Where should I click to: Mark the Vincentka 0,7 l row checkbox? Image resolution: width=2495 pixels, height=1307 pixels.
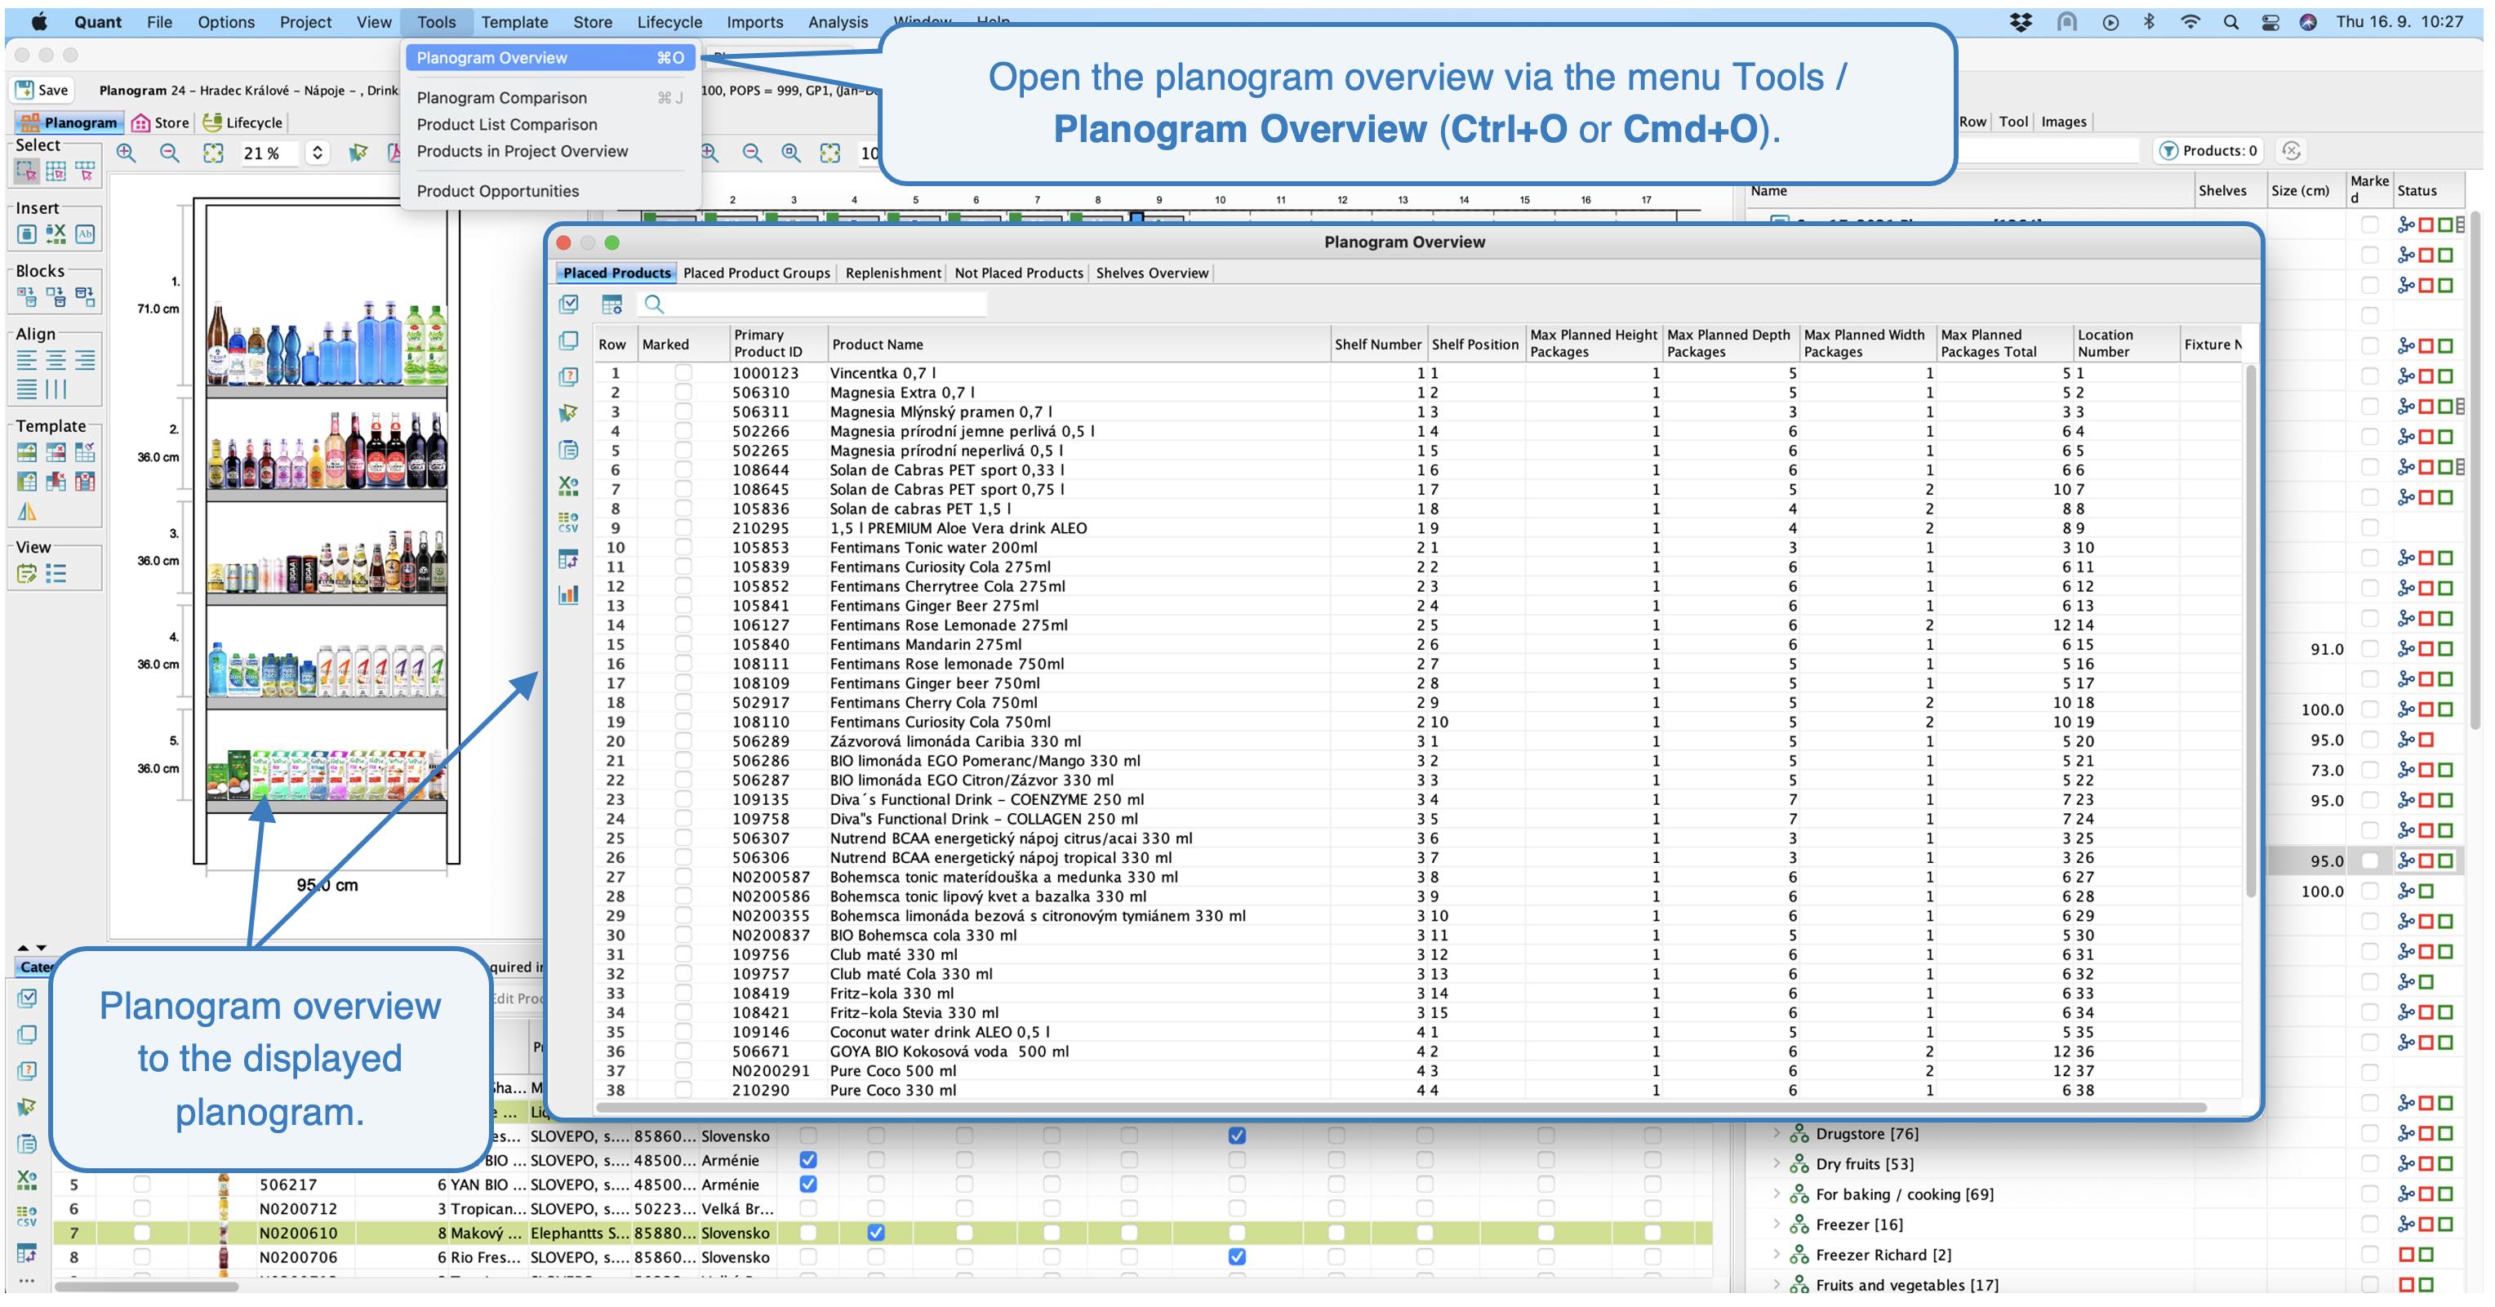[684, 373]
